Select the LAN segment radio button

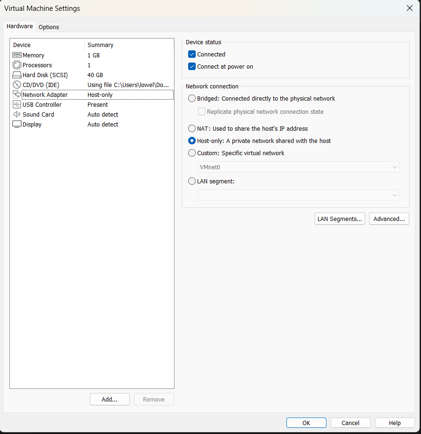click(192, 181)
